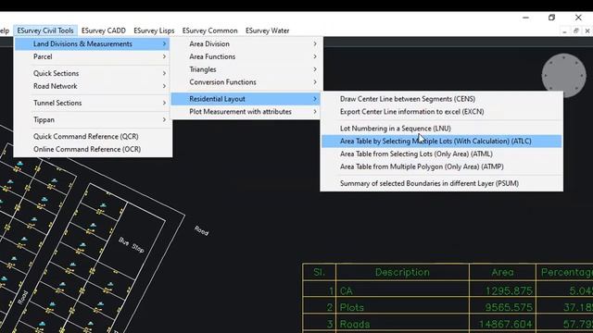Viewport: 593px width, 333px height.
Task: Expand arrow beside Conversion Functions
Action: pyautogui.click(x=315, y=82)
